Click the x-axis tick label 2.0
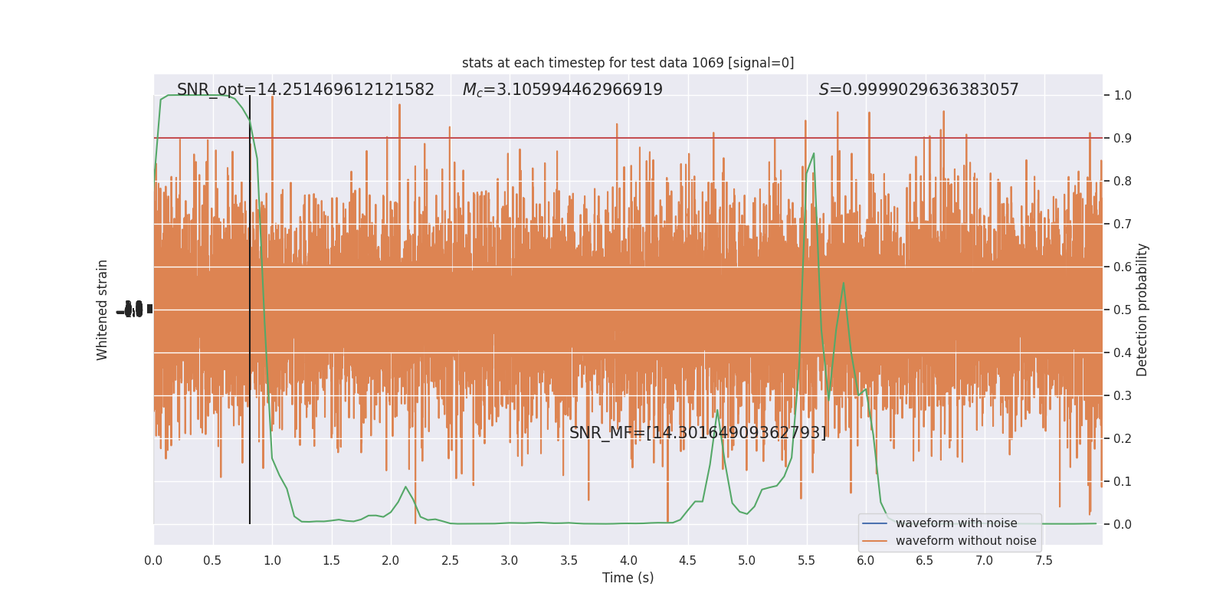This screenshot has height=613, width=1226. tap(391, 561)
